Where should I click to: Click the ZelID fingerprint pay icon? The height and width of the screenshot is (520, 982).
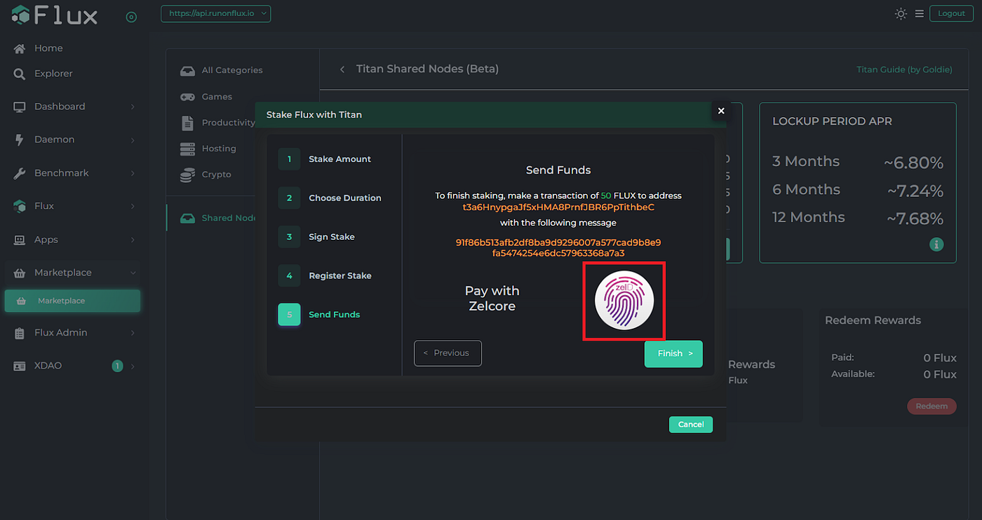tap(624, 300)
